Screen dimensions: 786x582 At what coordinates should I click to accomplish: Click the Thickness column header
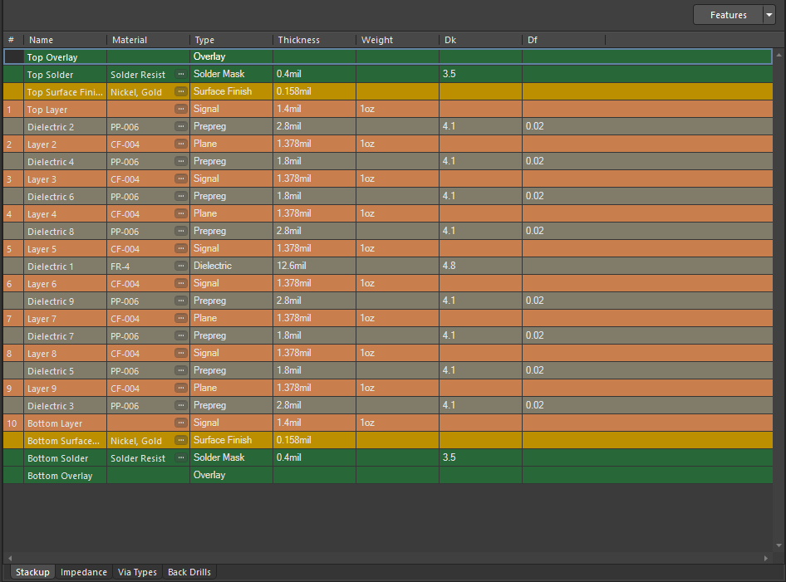pyautogui.click(x=314, y=40)
